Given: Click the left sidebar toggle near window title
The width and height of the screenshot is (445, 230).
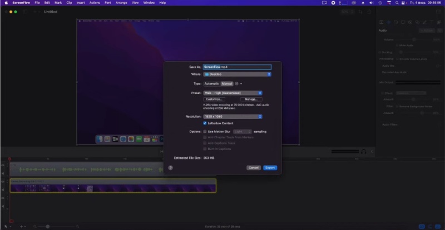Looking at the screenshot, I should pyautogui.click(x=25, y=12).
